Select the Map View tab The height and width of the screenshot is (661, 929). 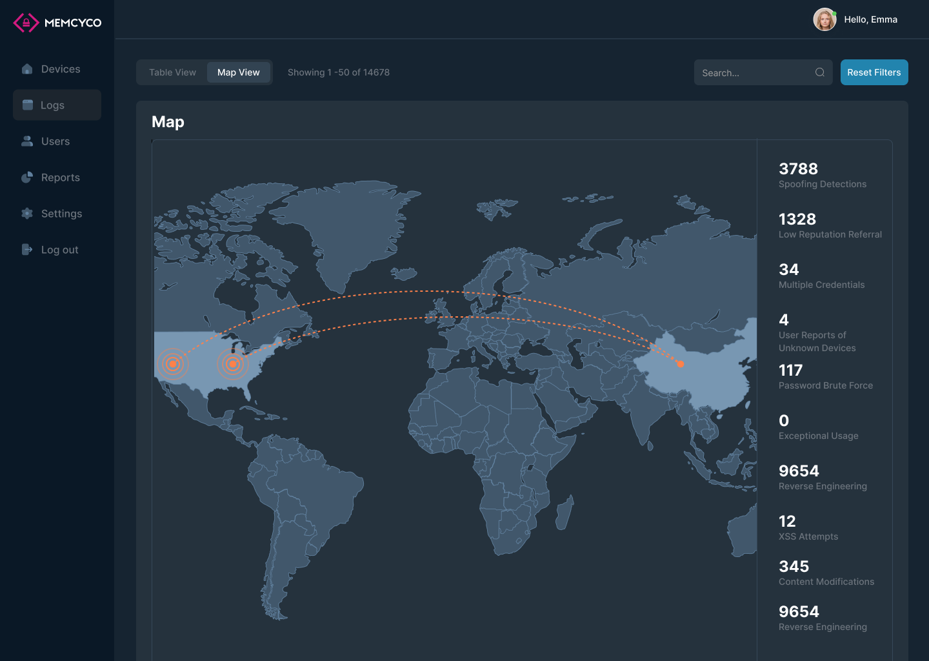[238, 72]
